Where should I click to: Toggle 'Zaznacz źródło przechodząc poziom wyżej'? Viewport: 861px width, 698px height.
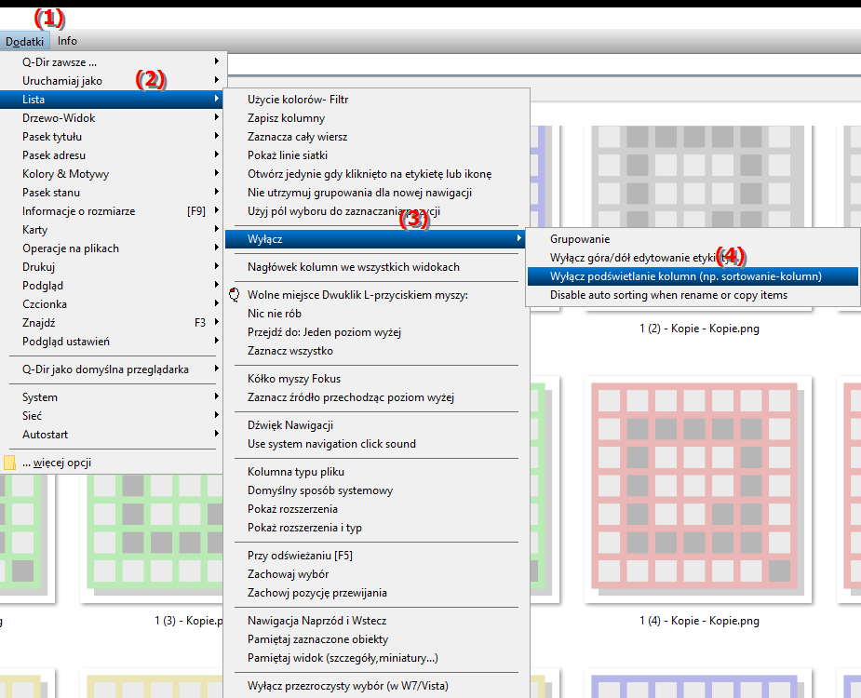point(376,397)
